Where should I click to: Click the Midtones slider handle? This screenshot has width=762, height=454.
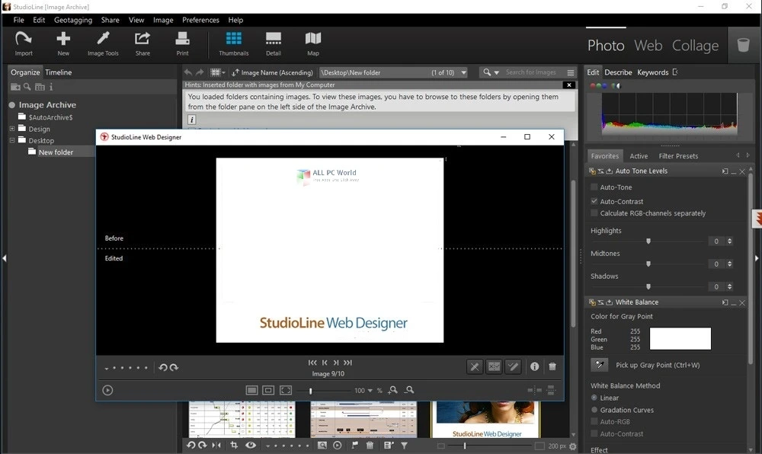648,264
